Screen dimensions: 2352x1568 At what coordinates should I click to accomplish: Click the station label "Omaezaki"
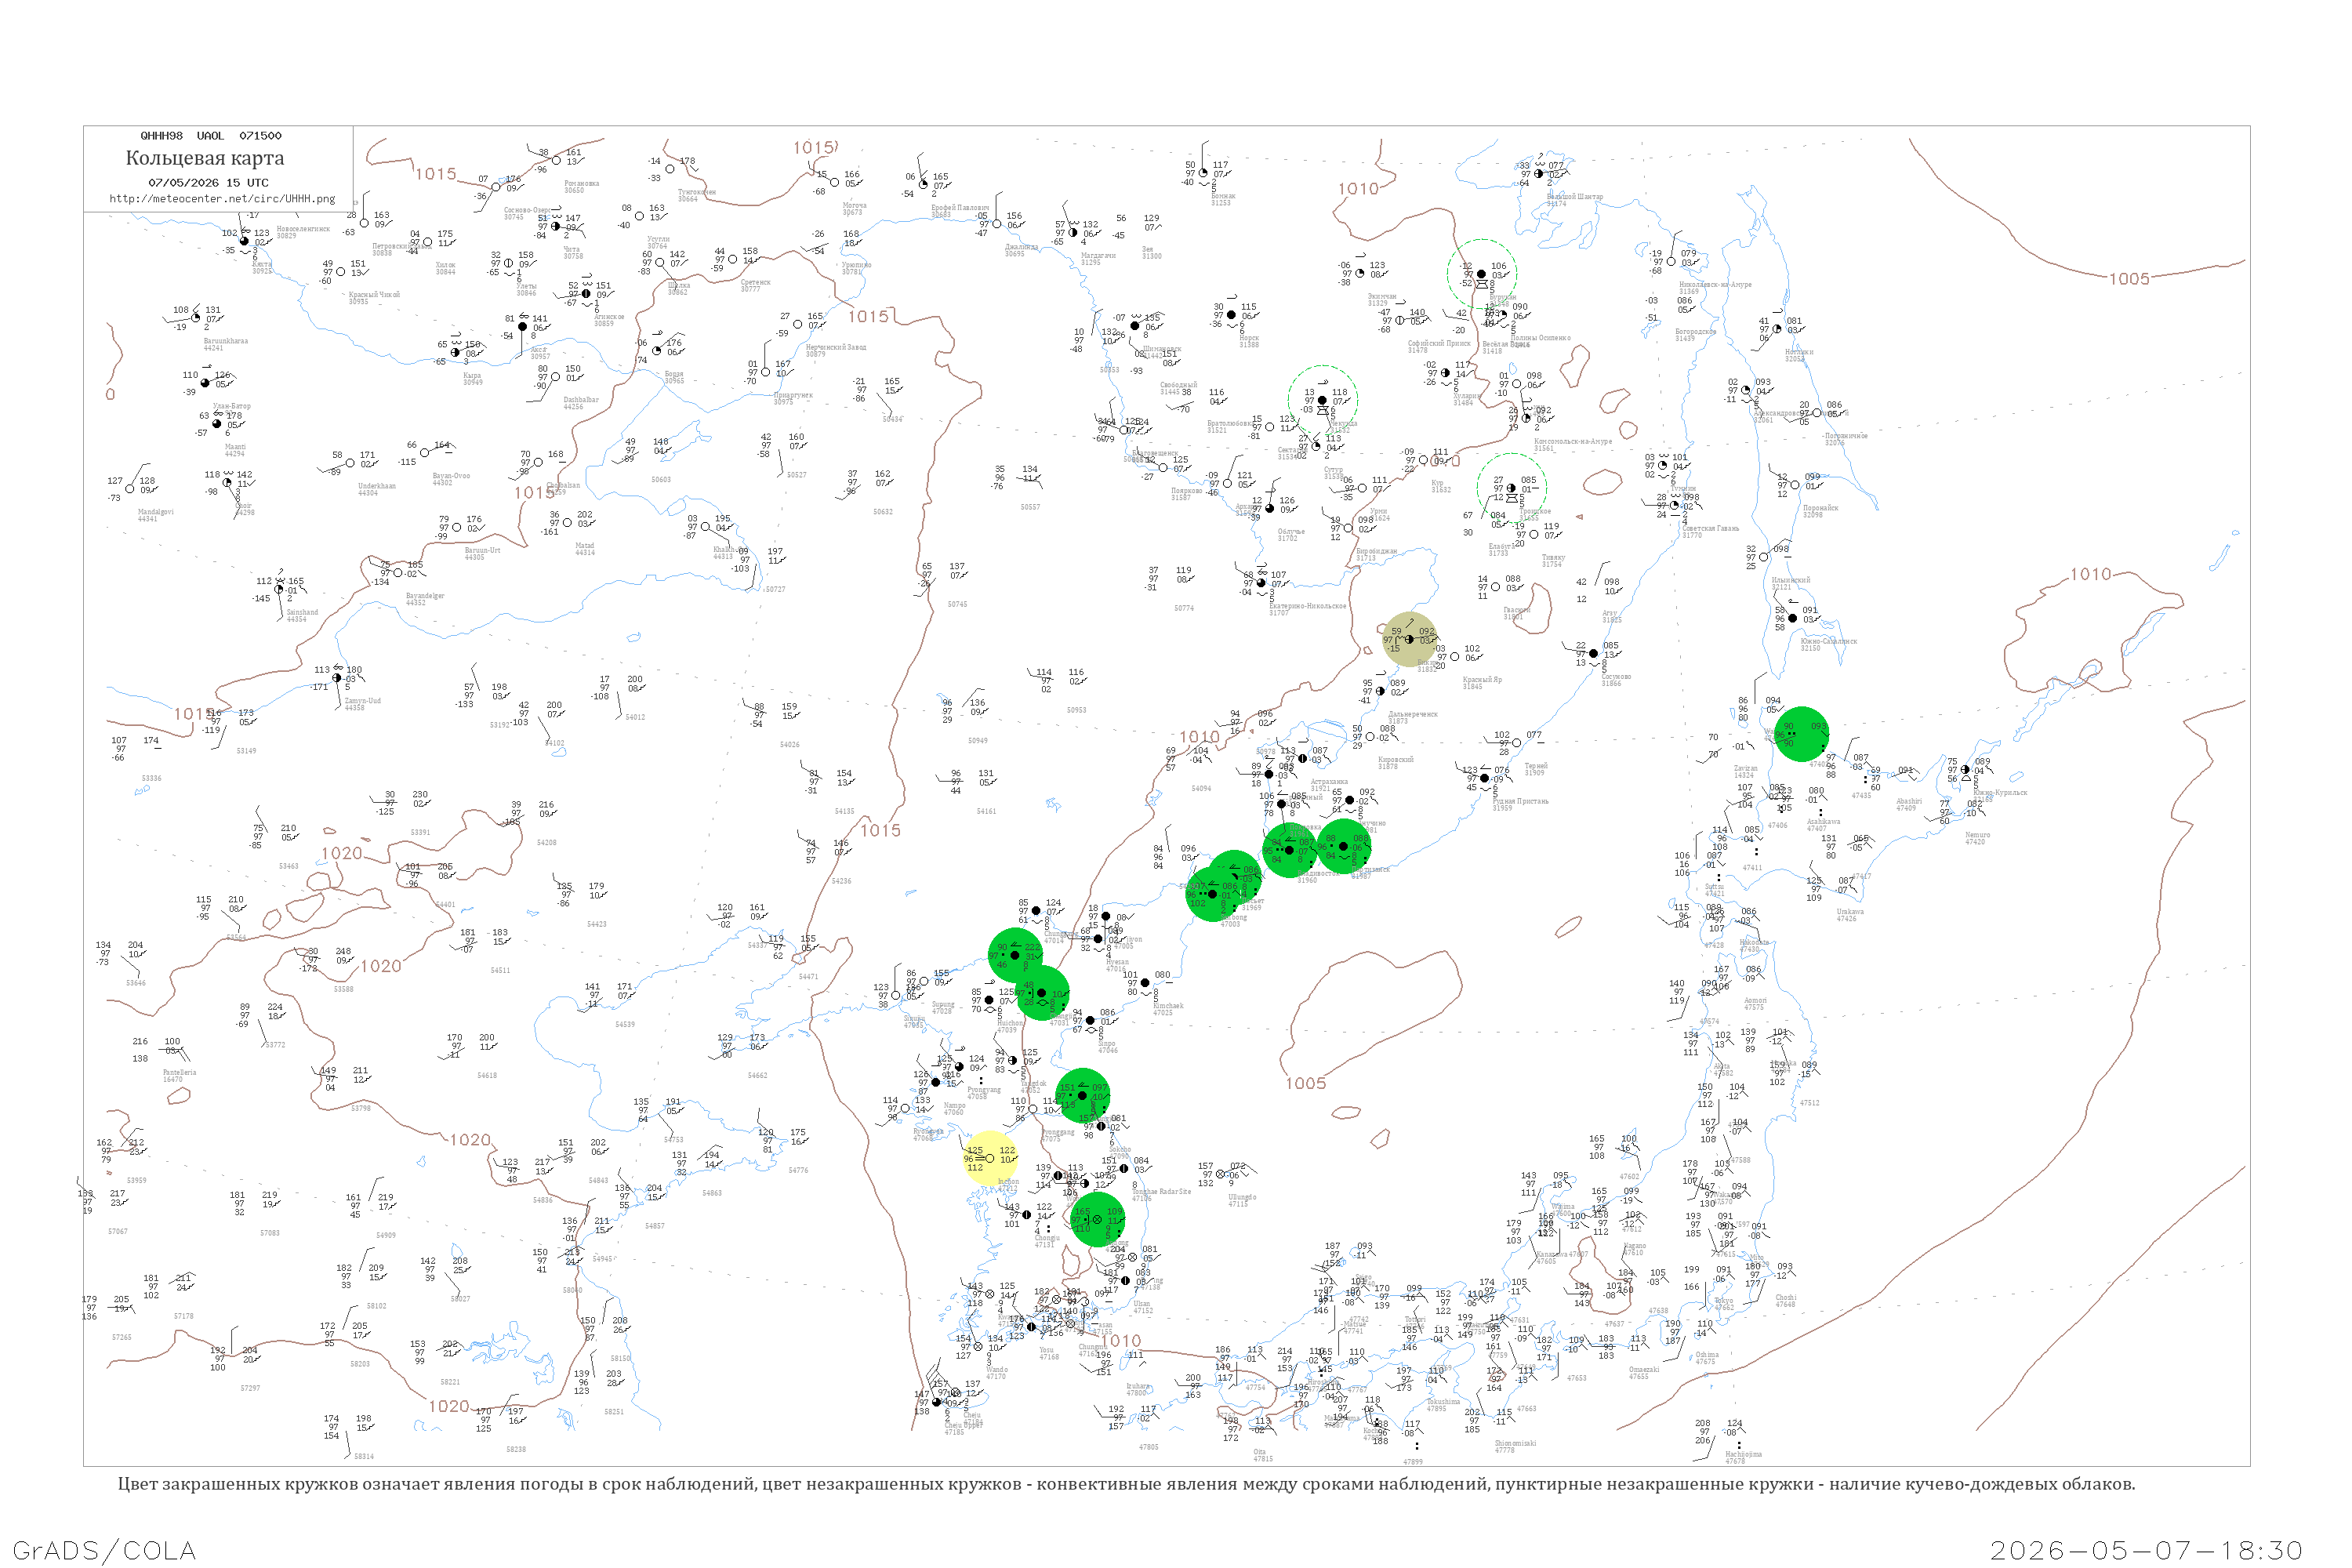pyautogui.click(x=1645, y=1370)
